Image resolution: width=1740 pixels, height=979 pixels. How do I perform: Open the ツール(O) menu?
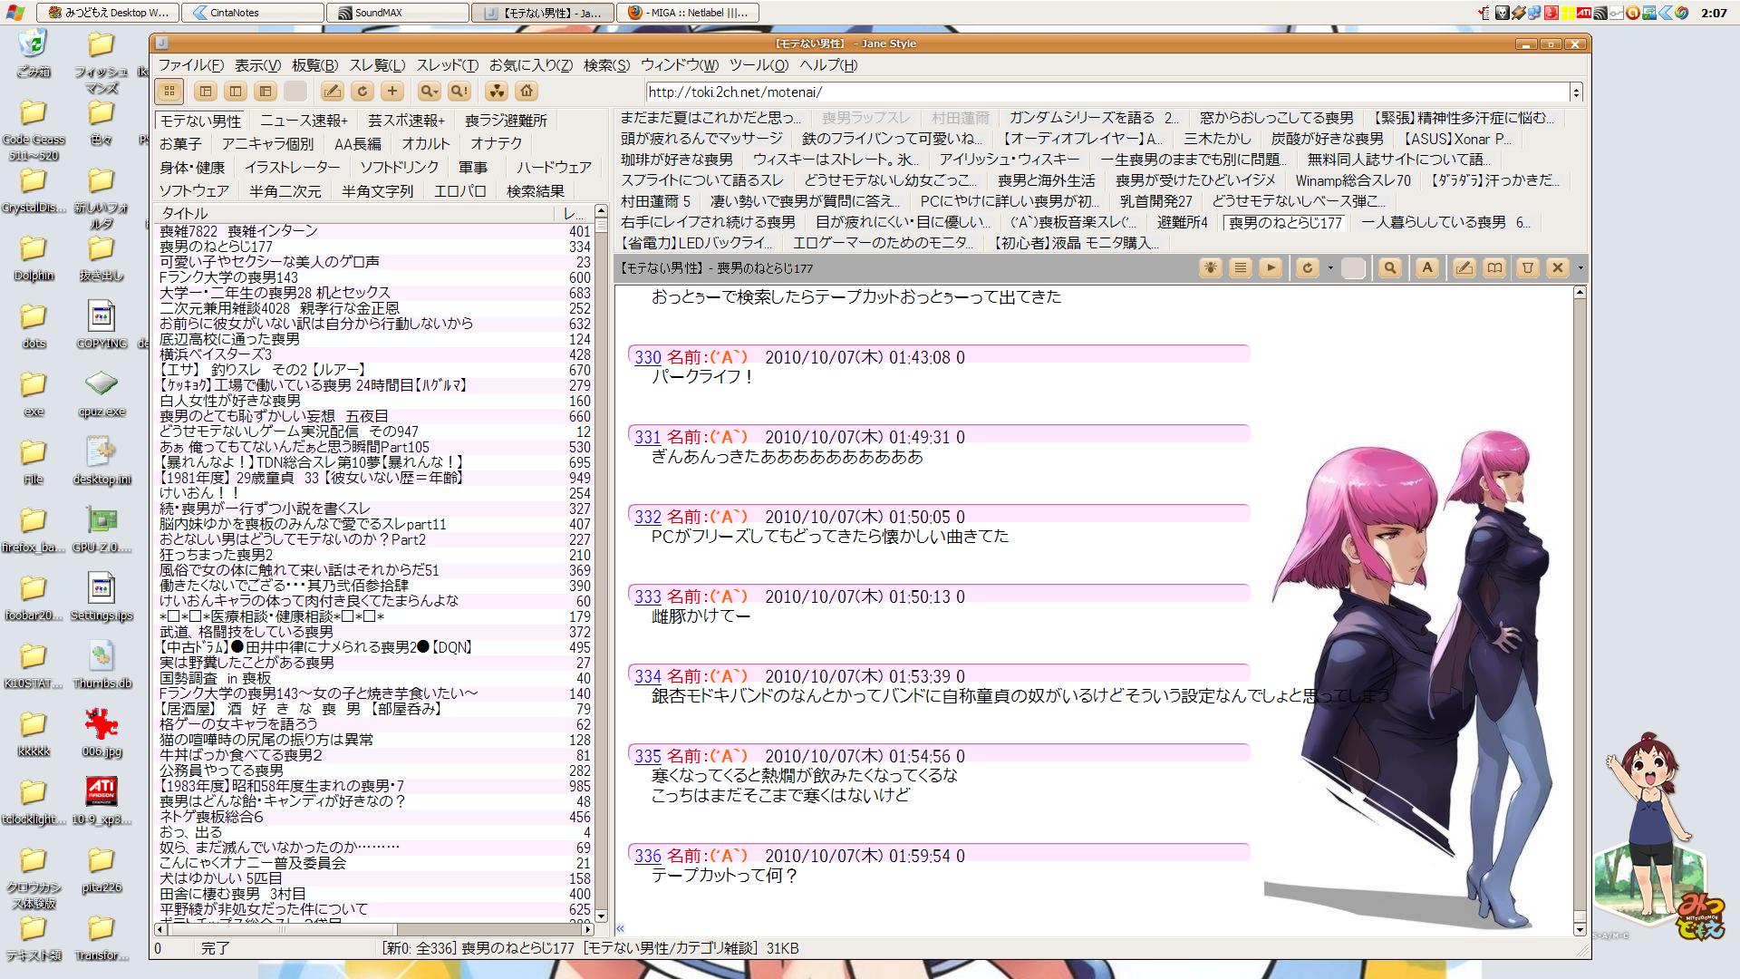click(x=759, y=65)
